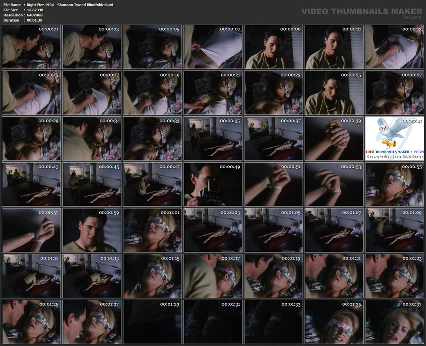Image resolution: width=426 pixels, height=346 pixels.
Task: Pick the thumbnail stamped 00:01:35
Action: (x=334, y=322)
